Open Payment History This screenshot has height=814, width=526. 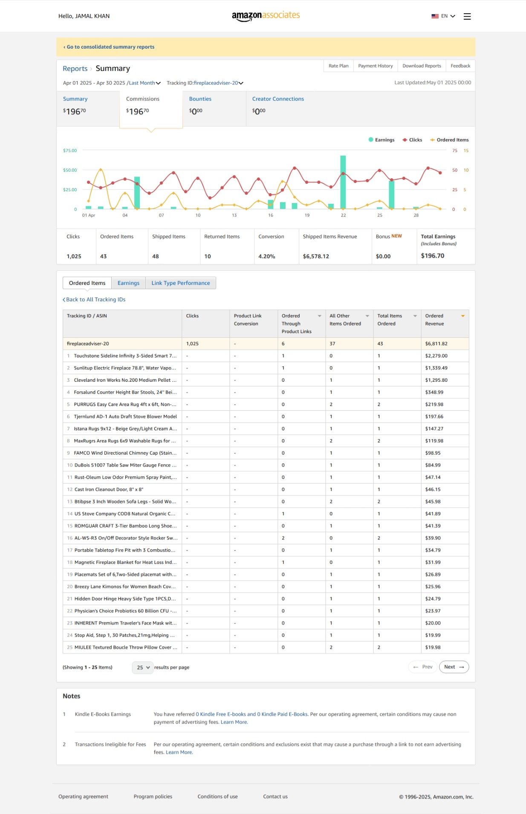pyautogui.click(x=376, y=66)
